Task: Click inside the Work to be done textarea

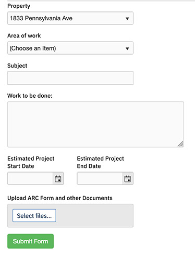Action: 95,124
